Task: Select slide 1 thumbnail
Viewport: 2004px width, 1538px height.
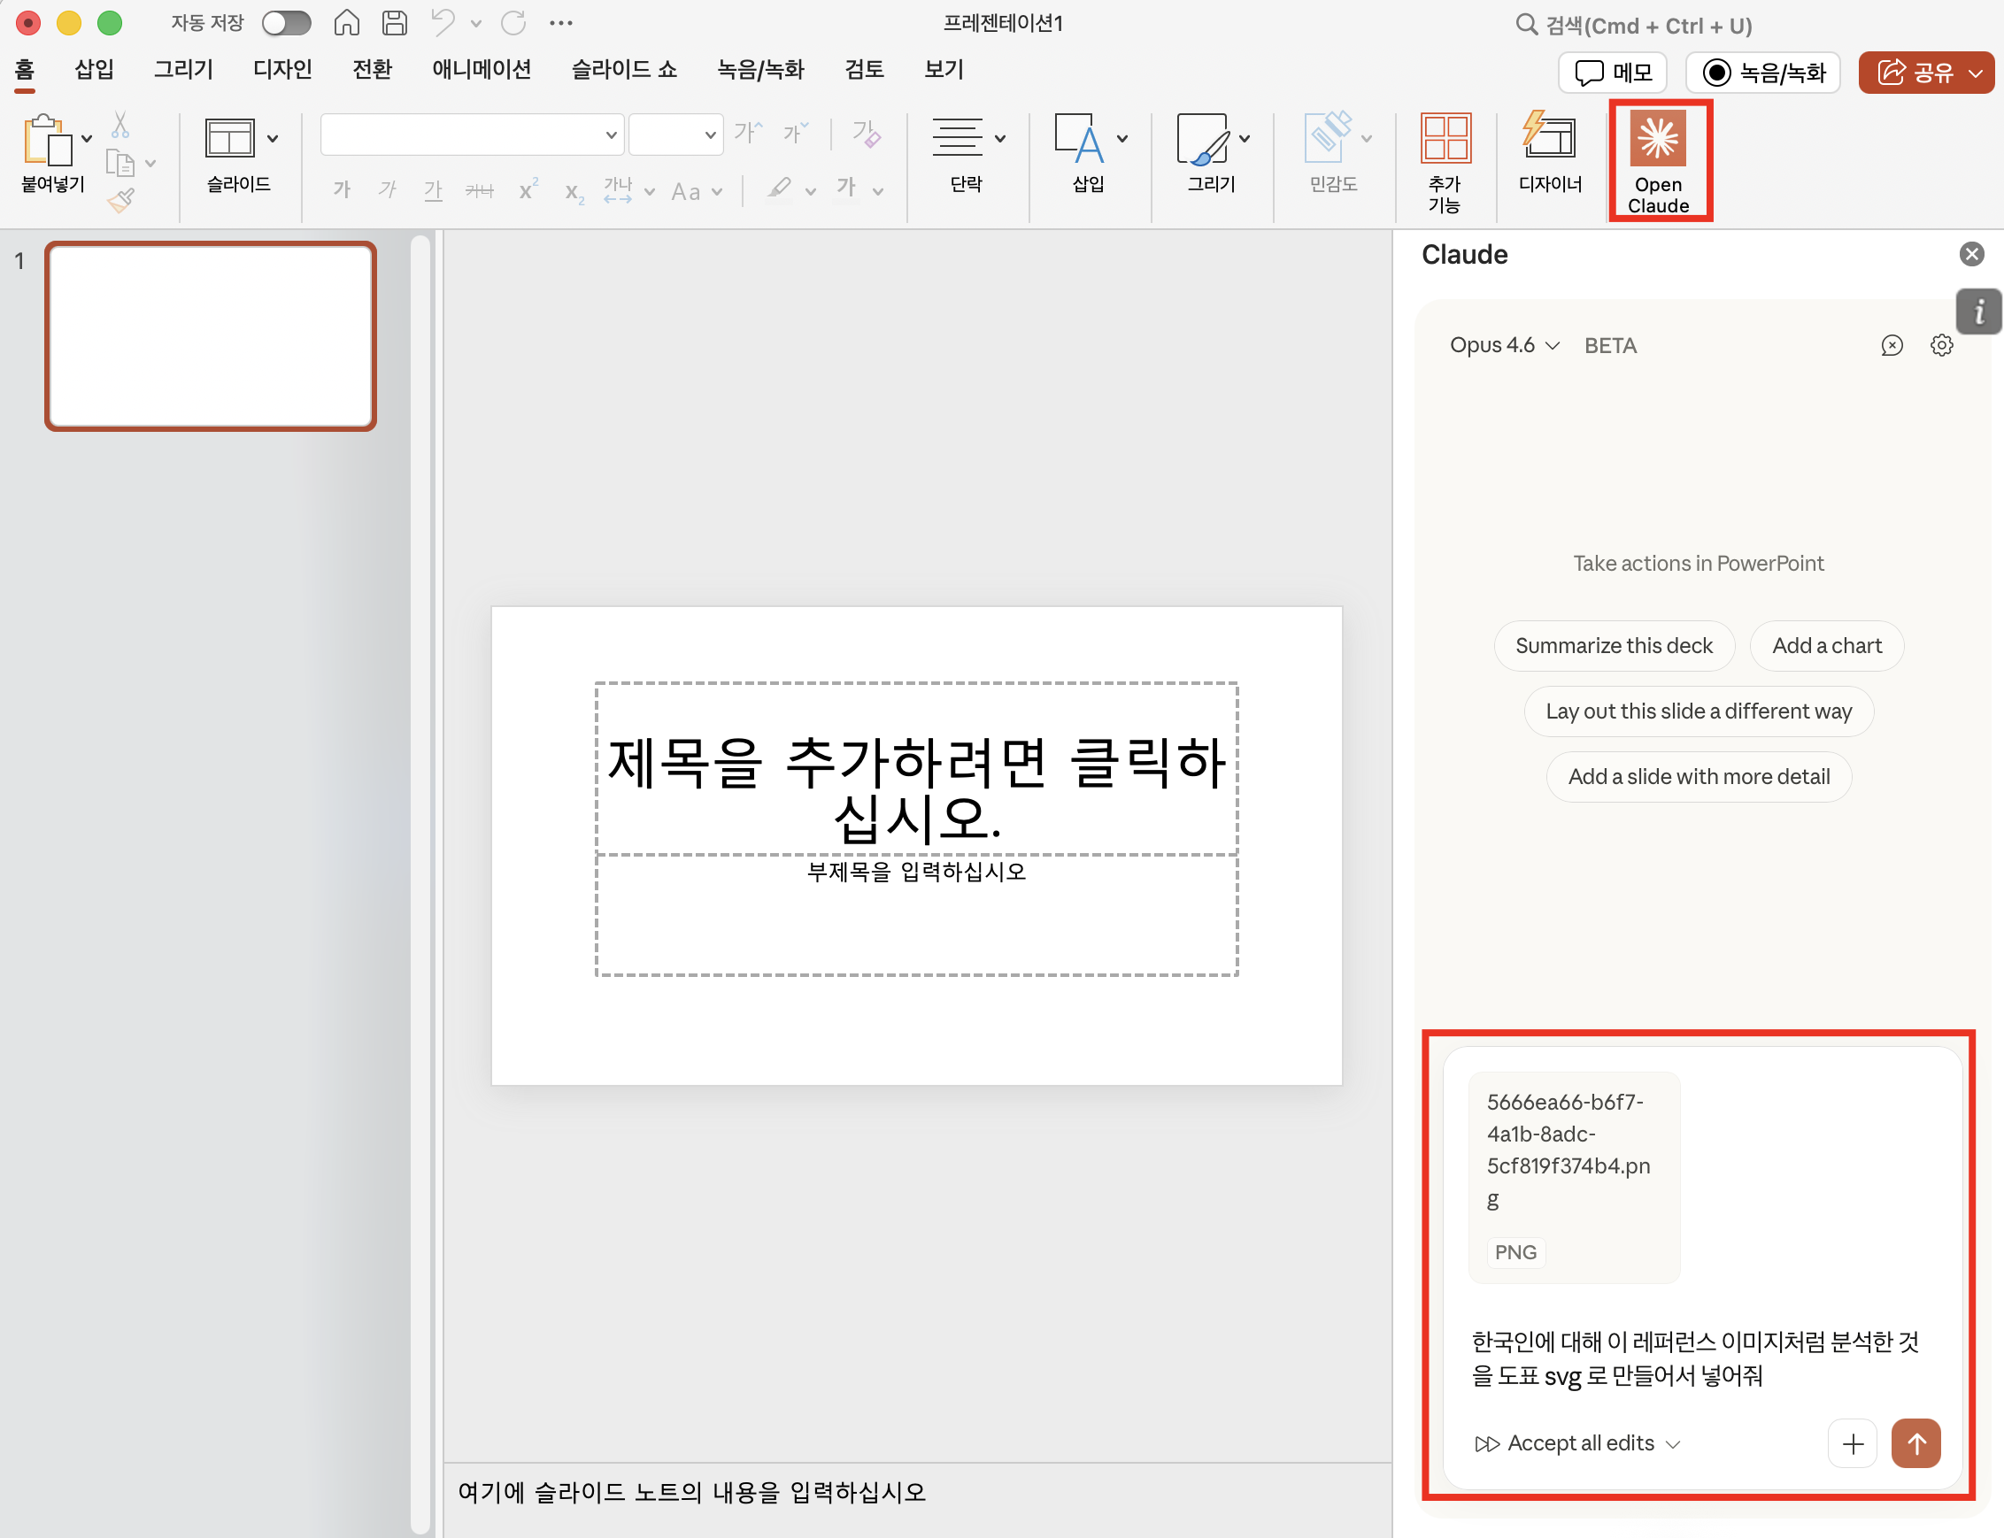Action: click(211, 335)
